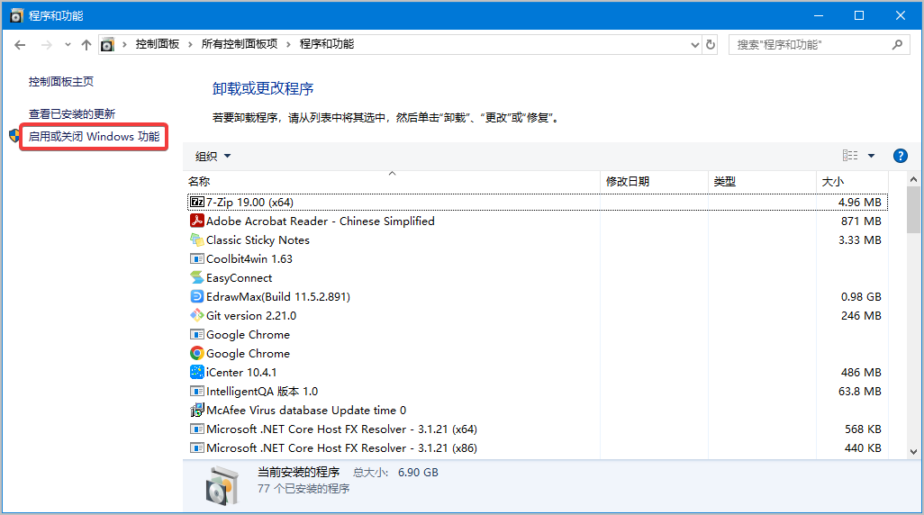
Task: Open help with the blue question mark
Action: click(900, 156)
